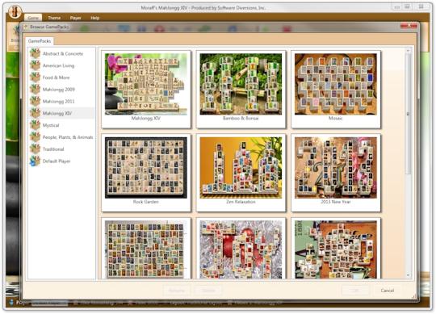Click the Mahjongg XIV folder icon
The height and width of the screenshot is (314, 436).
35,113
